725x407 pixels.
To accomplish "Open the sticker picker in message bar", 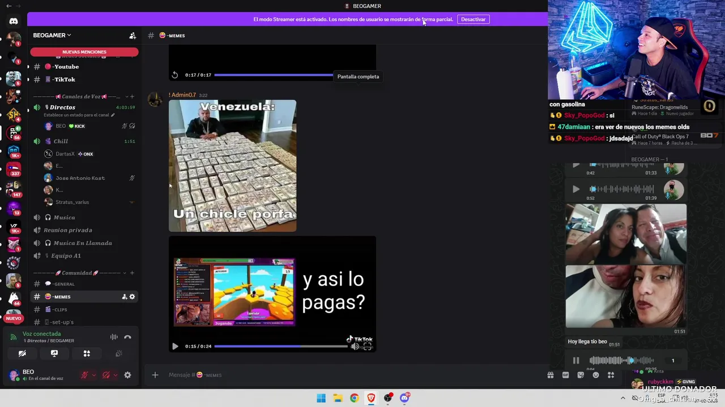I will click(581, 375).
